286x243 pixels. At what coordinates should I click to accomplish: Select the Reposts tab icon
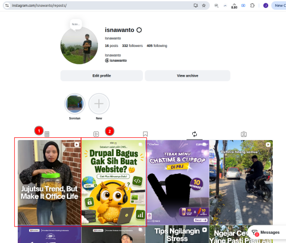pyautogui.click(x=194, y=134)
